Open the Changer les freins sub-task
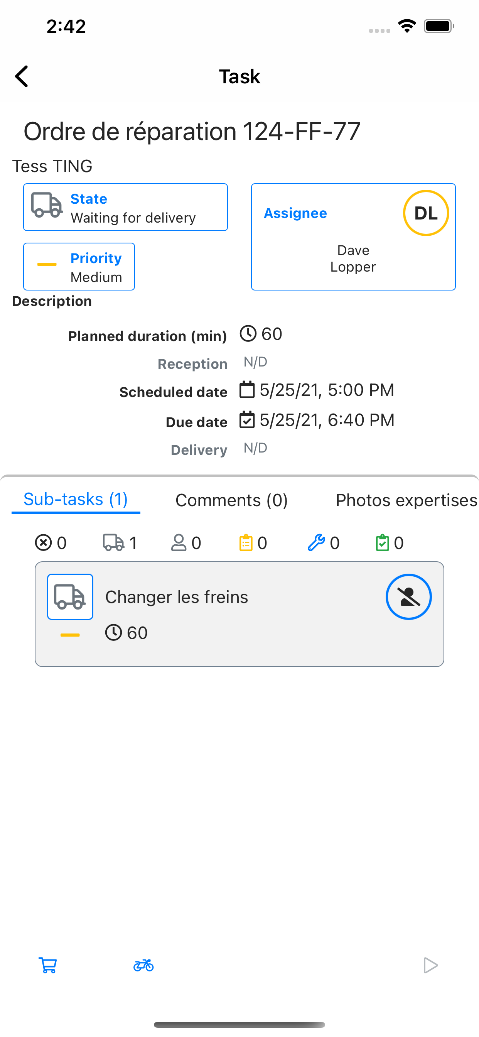479x1037 pixels. click(x=239, y=614)
